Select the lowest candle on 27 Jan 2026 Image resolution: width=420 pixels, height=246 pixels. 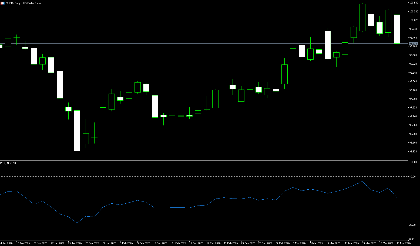click(77, 131)
